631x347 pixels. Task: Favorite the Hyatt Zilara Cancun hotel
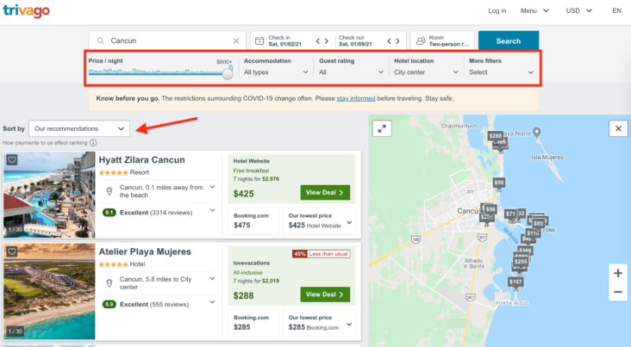tap(12, 159)
